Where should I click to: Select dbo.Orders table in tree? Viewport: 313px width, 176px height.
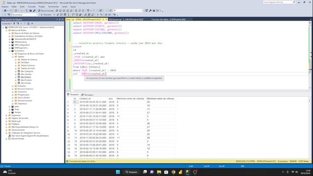[x=26, y=77]
